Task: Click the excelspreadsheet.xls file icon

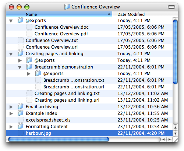Action: pos(21,120)
